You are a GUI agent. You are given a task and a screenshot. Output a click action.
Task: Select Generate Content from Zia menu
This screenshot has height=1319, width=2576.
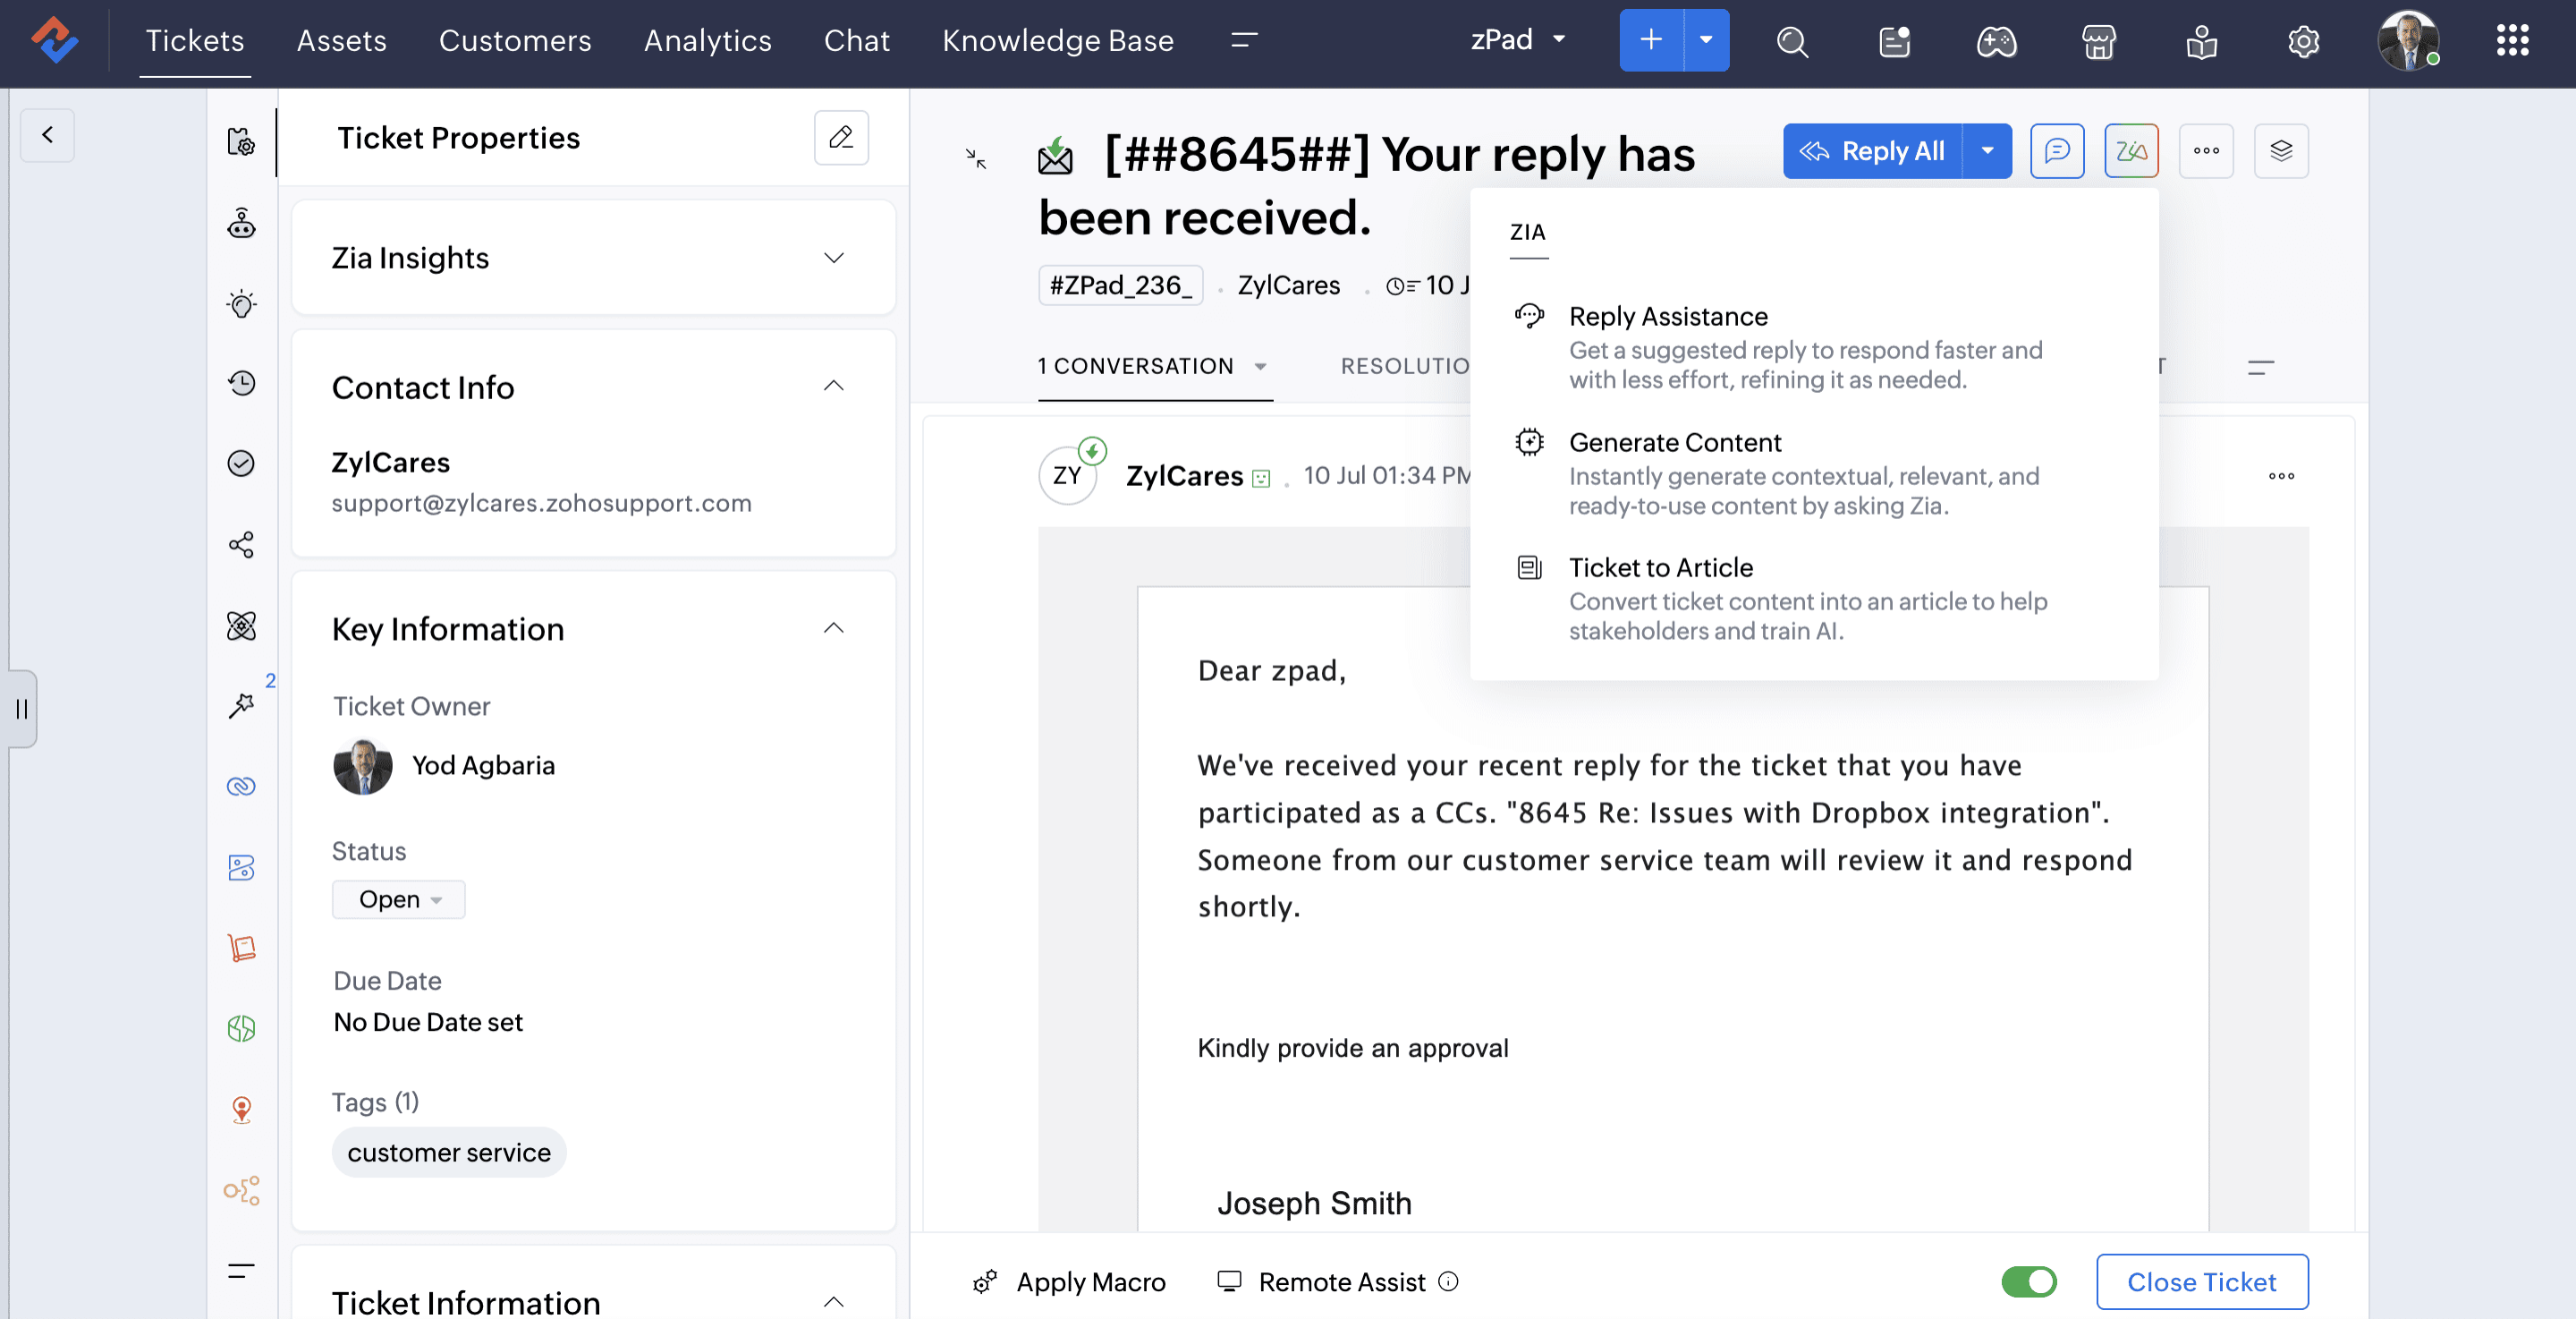point(1814,472)
